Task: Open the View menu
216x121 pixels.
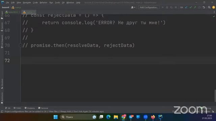Action: click(x=19, y=3)
